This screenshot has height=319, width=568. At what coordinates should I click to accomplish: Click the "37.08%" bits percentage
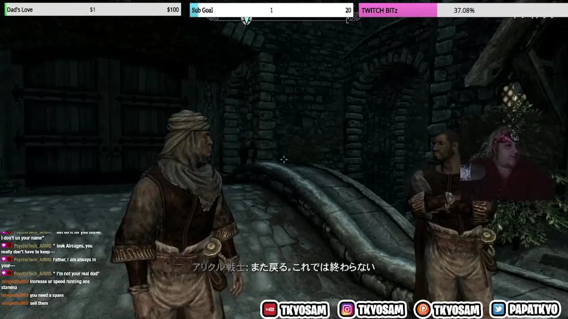[x=464, y=10]
